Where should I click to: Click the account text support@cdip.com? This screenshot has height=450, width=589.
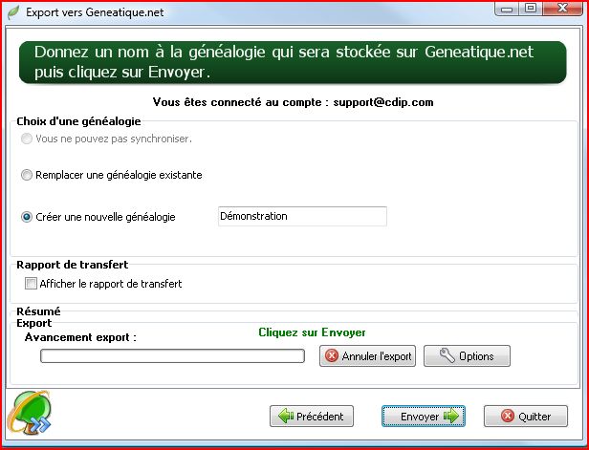tap(383, 102)
